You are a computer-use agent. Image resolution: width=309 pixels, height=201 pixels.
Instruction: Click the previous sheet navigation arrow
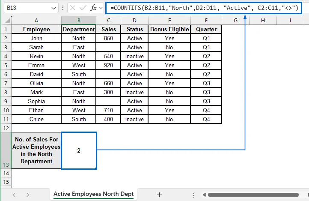point(14,195)
